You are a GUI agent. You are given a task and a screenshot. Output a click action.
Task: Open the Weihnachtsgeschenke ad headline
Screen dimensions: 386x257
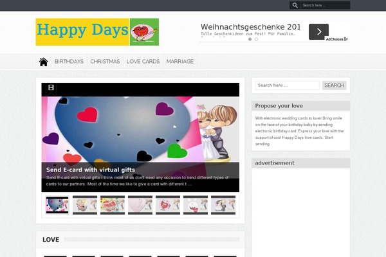[250, 26]
